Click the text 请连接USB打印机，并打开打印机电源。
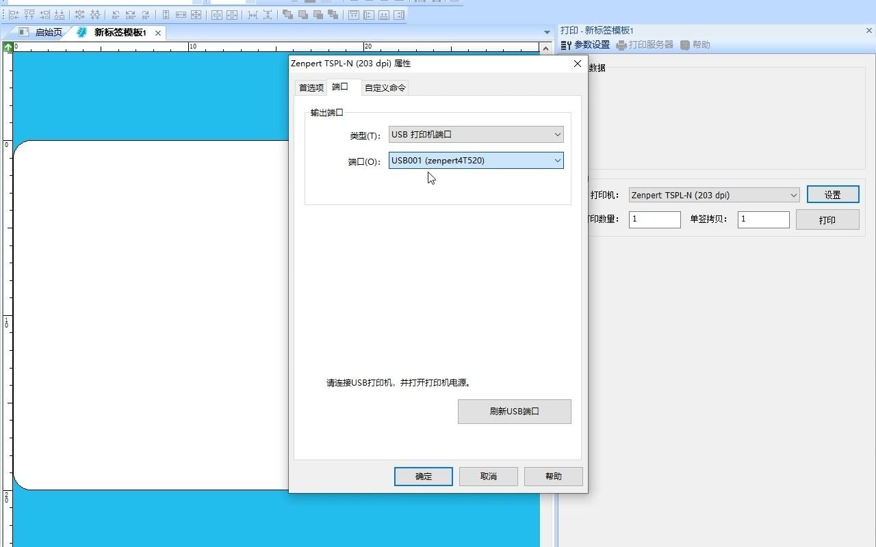Image resolution: width=876 pixels, height=547 pixels. [x=399, y=383]
